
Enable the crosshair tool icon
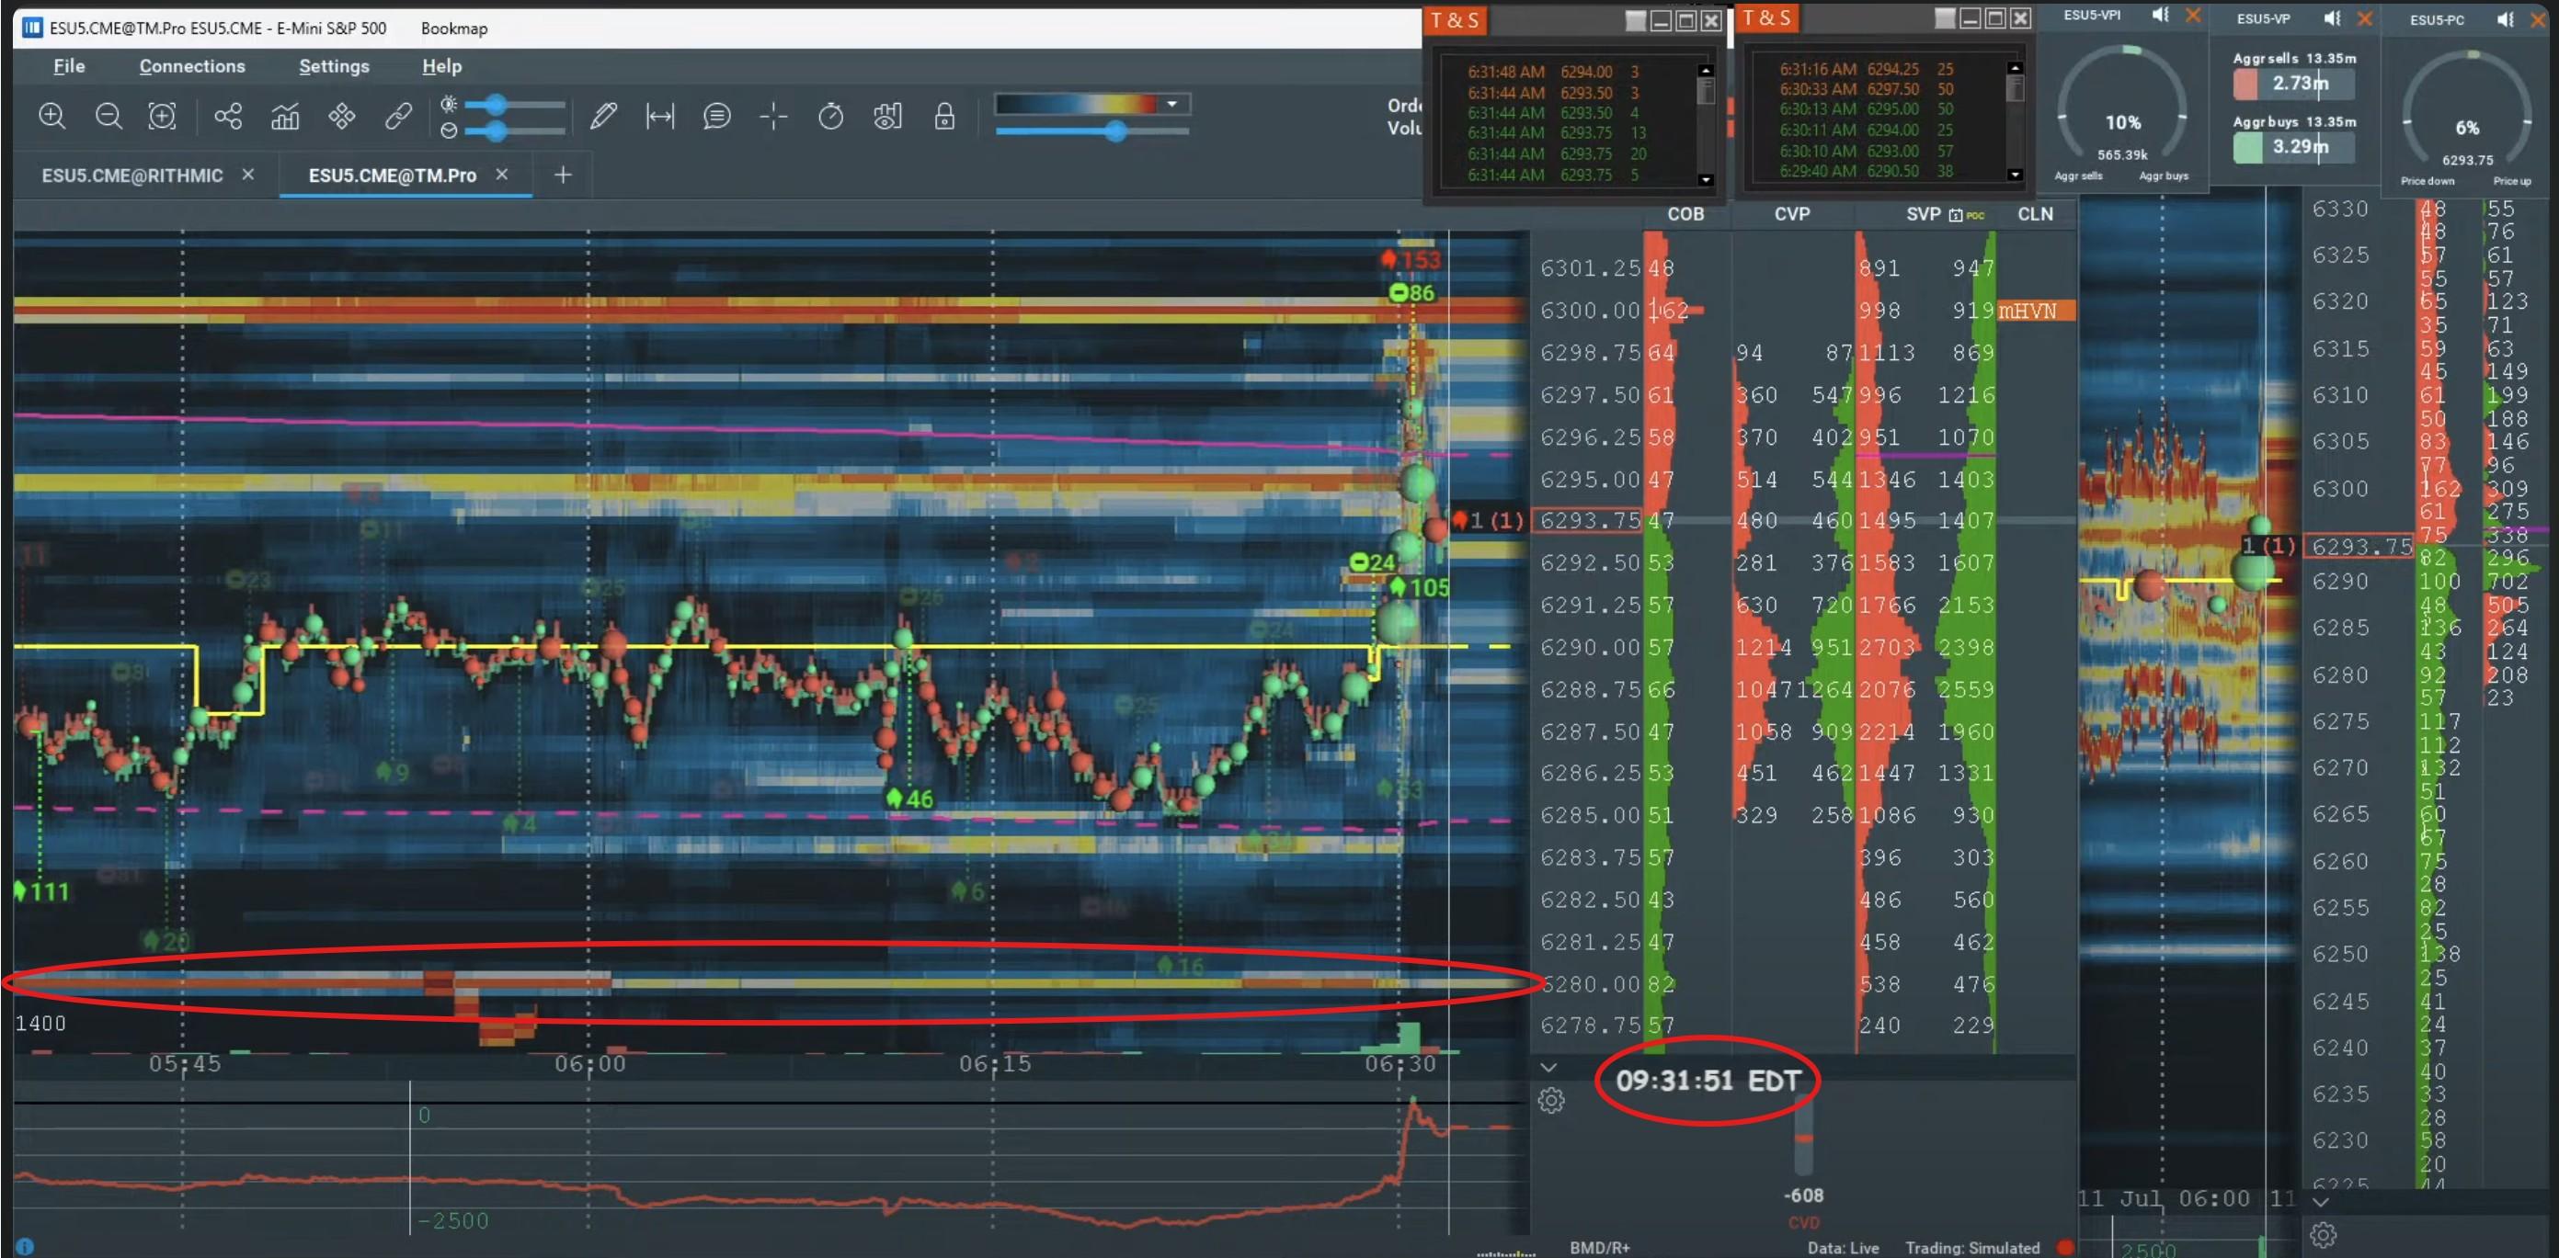[773, 116]
